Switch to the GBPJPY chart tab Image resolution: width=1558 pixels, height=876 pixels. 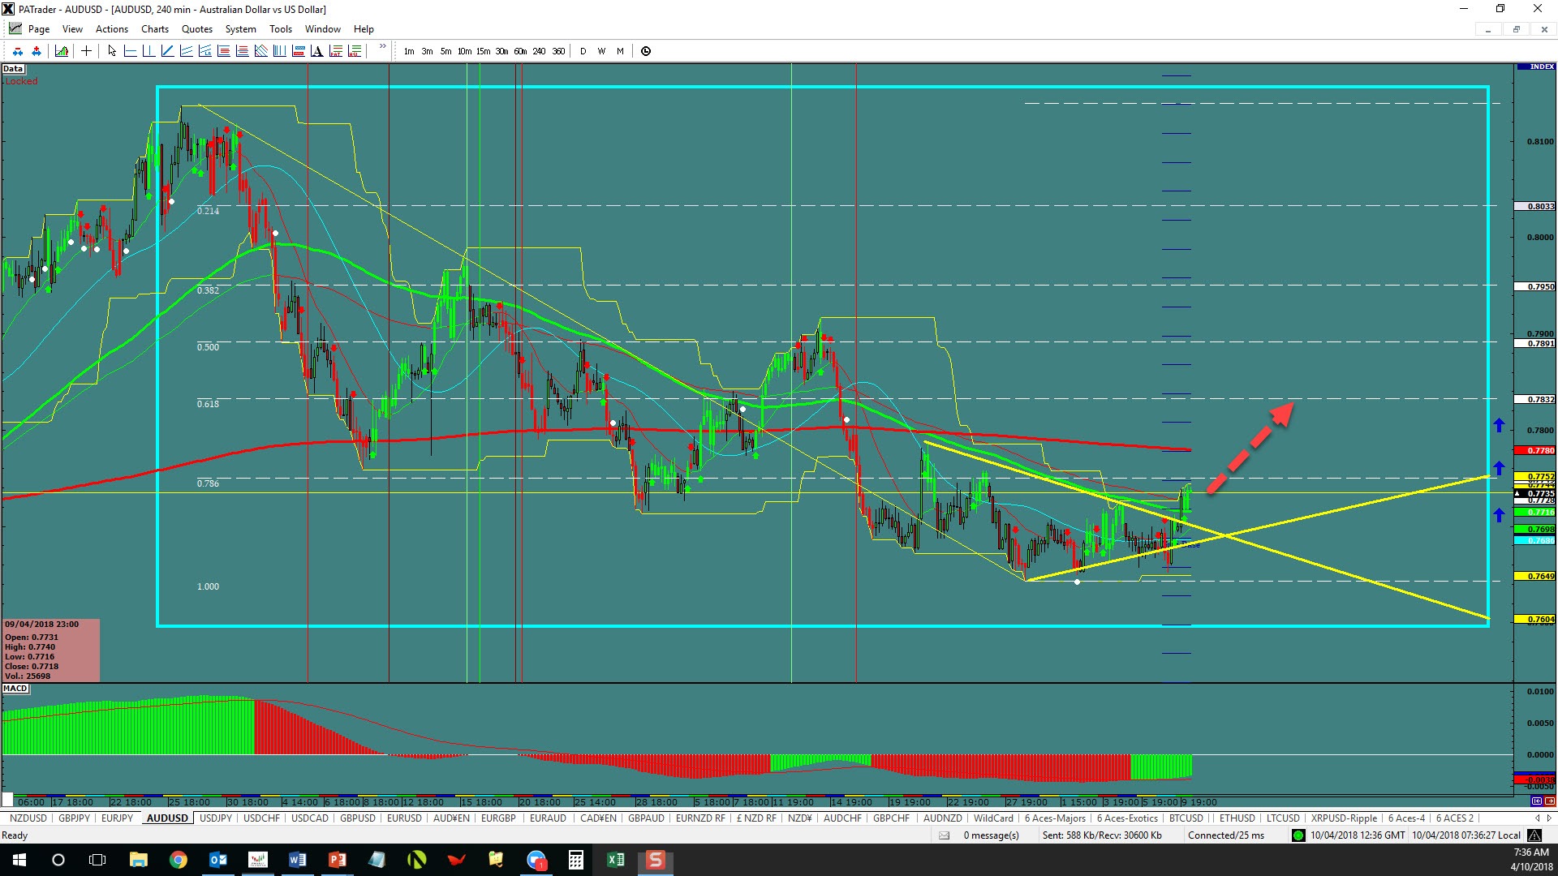[x=75, y=818]
